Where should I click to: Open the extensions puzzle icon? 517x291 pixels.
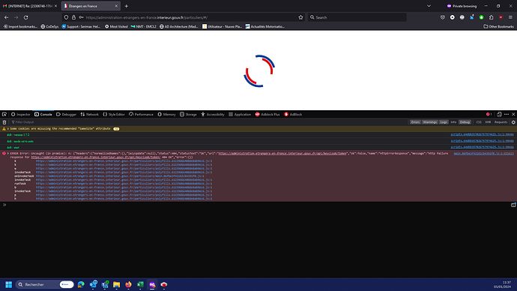click(x=491, y=17)
